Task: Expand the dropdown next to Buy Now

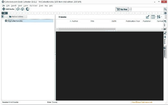Action: point(130,9)
